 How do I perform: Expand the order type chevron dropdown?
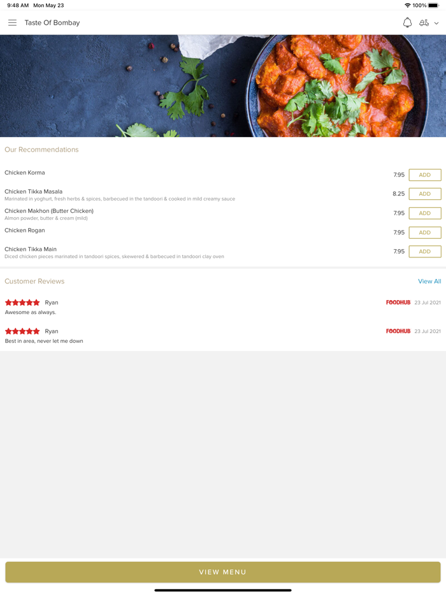pyautogui.click(x=436, y=23)
